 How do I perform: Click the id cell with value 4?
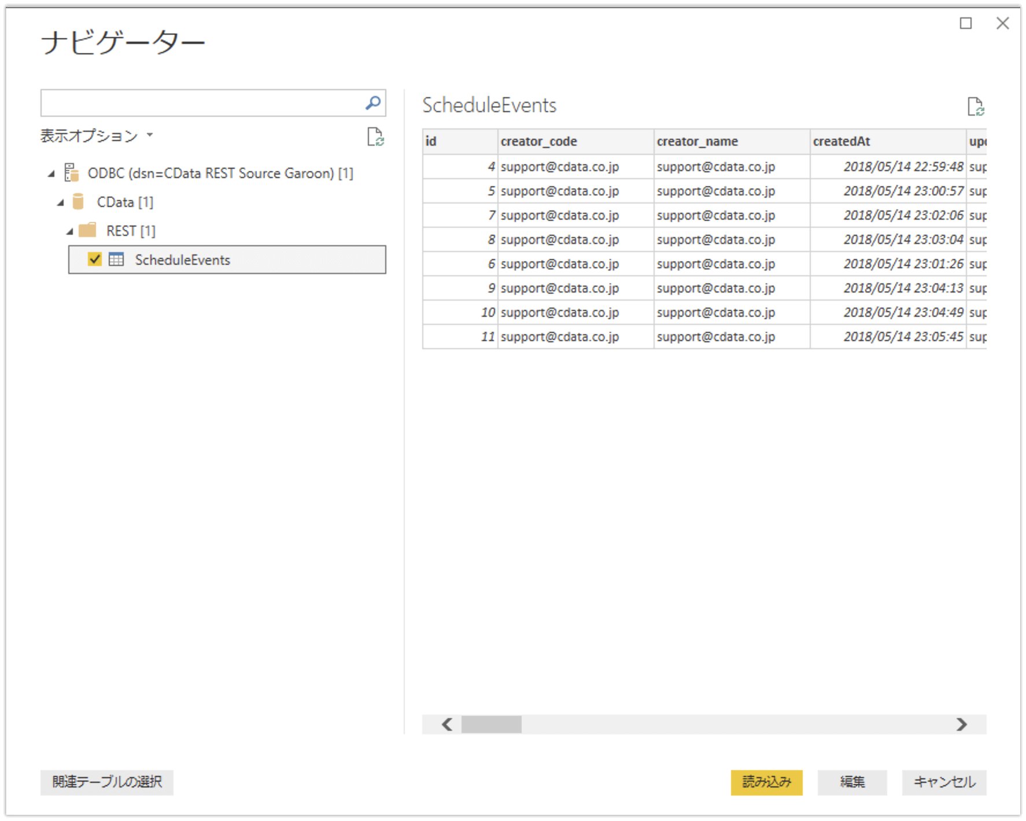(x=460, y=167)
